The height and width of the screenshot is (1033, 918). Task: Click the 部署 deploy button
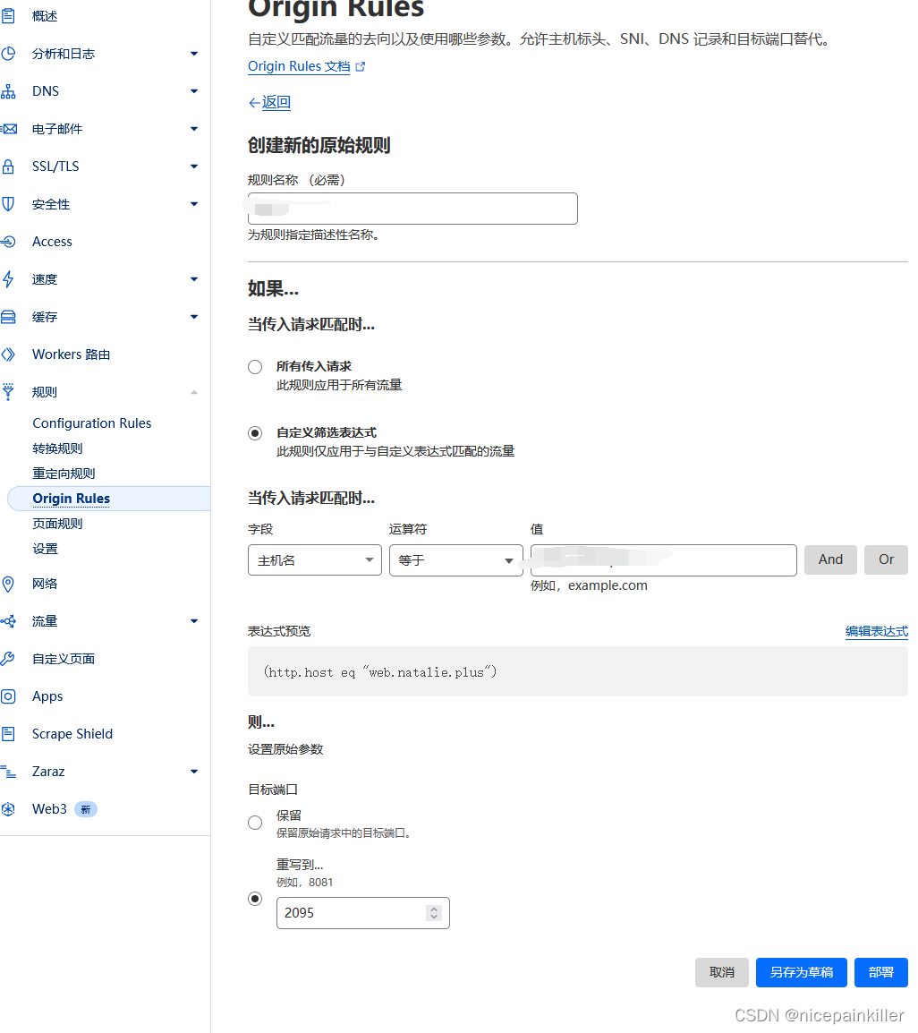[x=880, y=972]
